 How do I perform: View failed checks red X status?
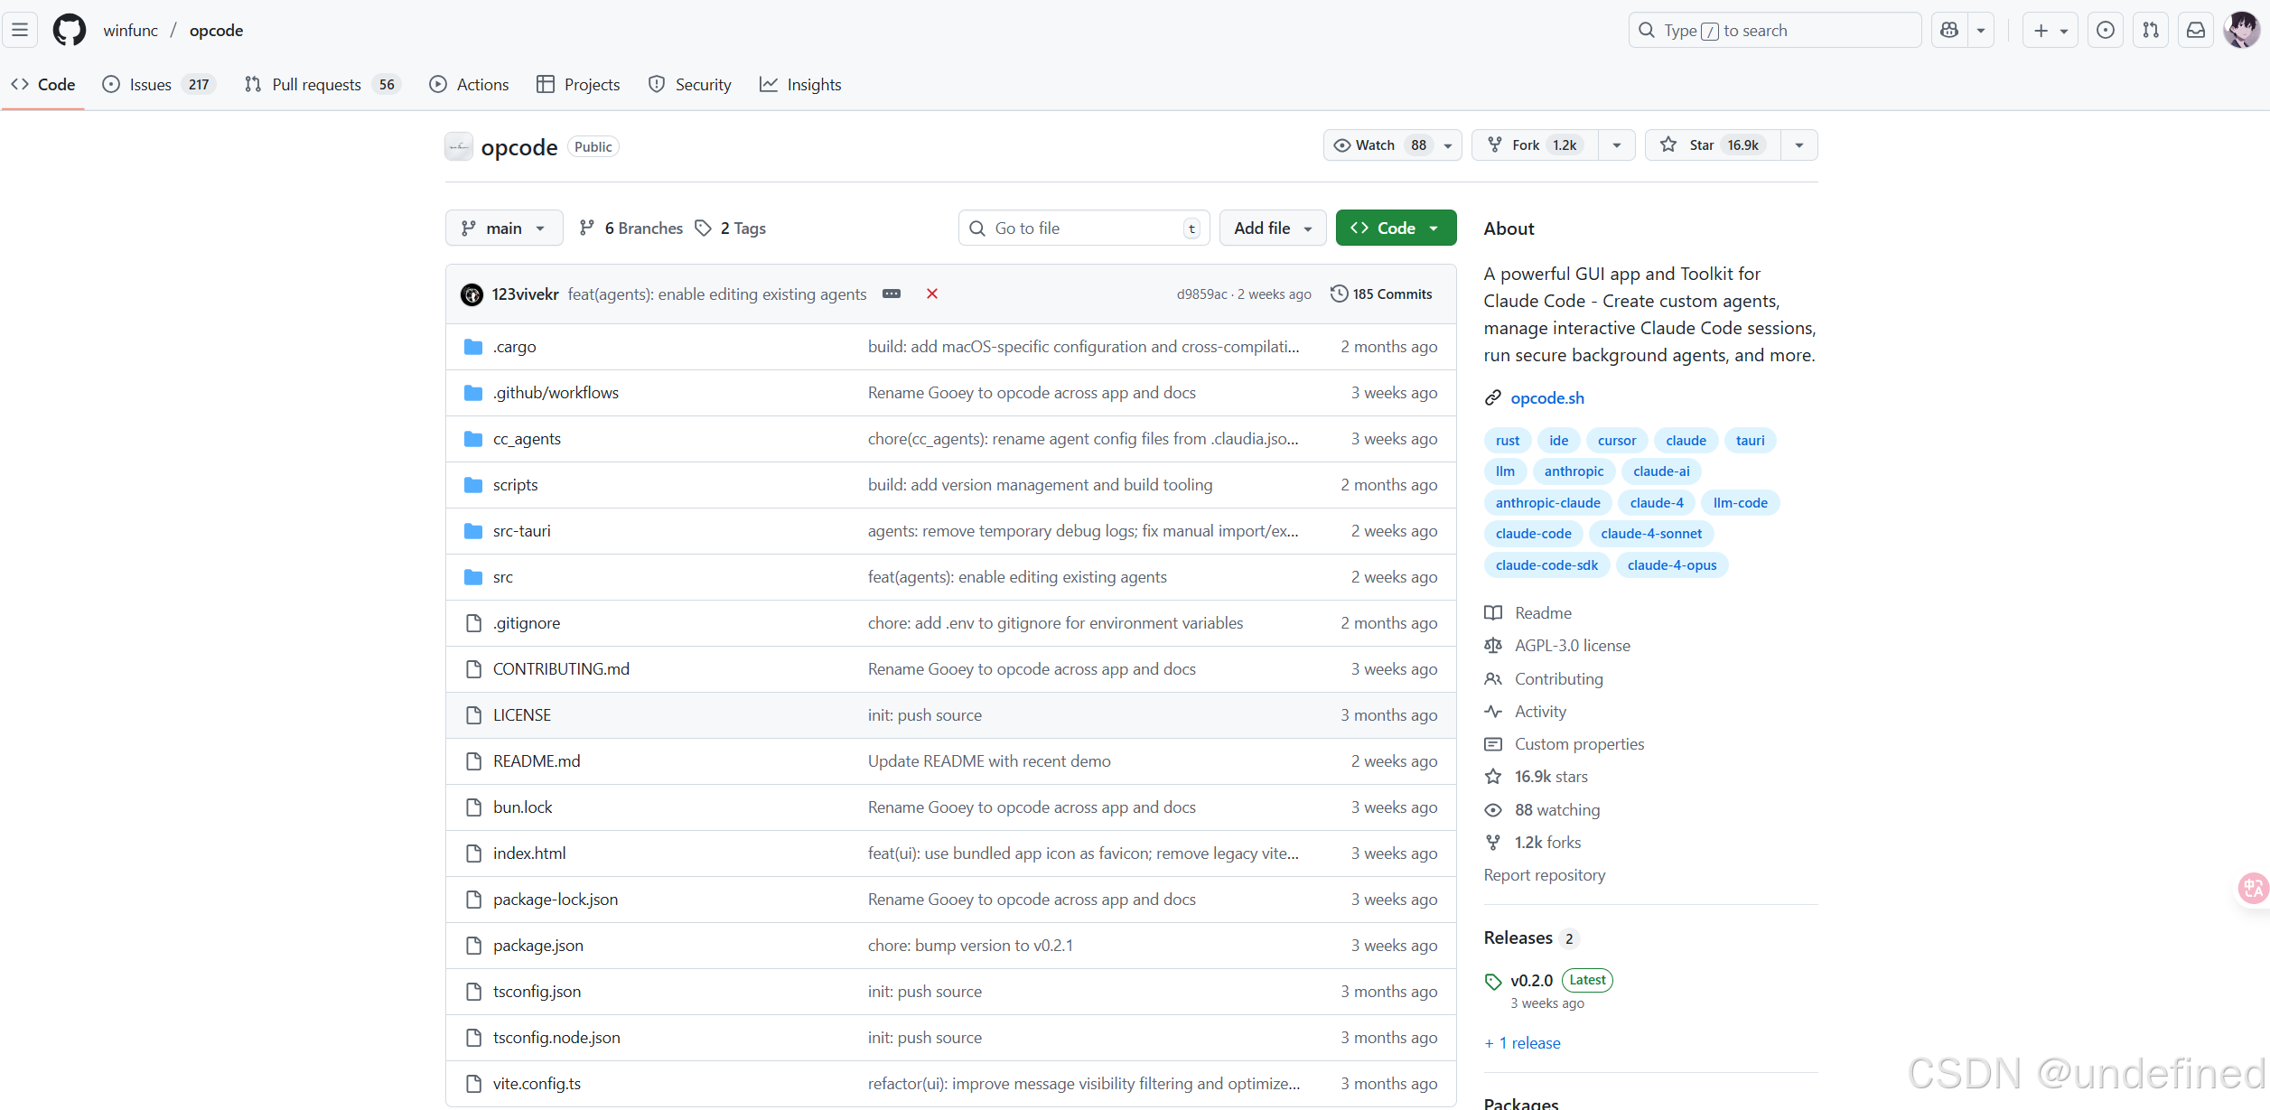(x=932, y=294)
